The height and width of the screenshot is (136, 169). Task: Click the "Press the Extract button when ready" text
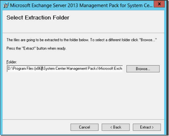(36, 48)
